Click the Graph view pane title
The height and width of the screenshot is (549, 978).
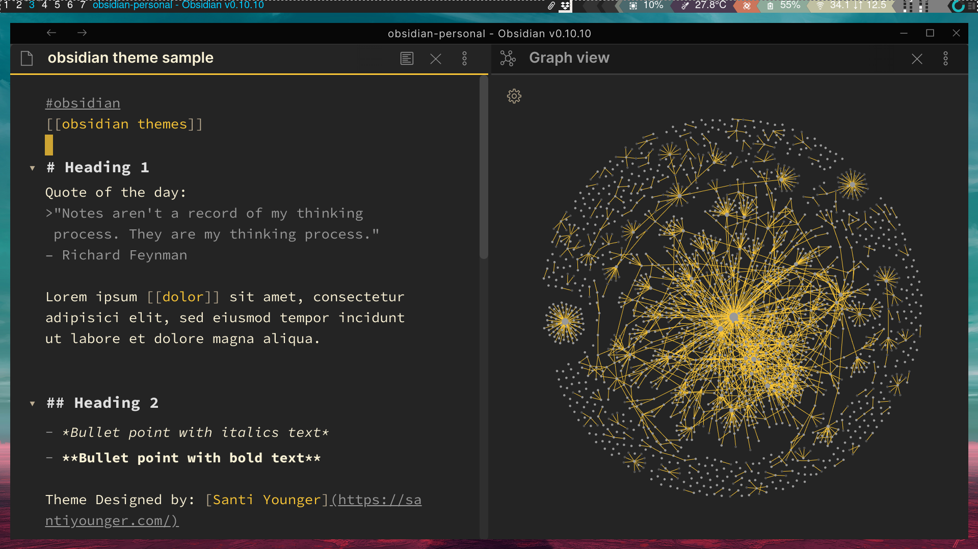point(569,58)
